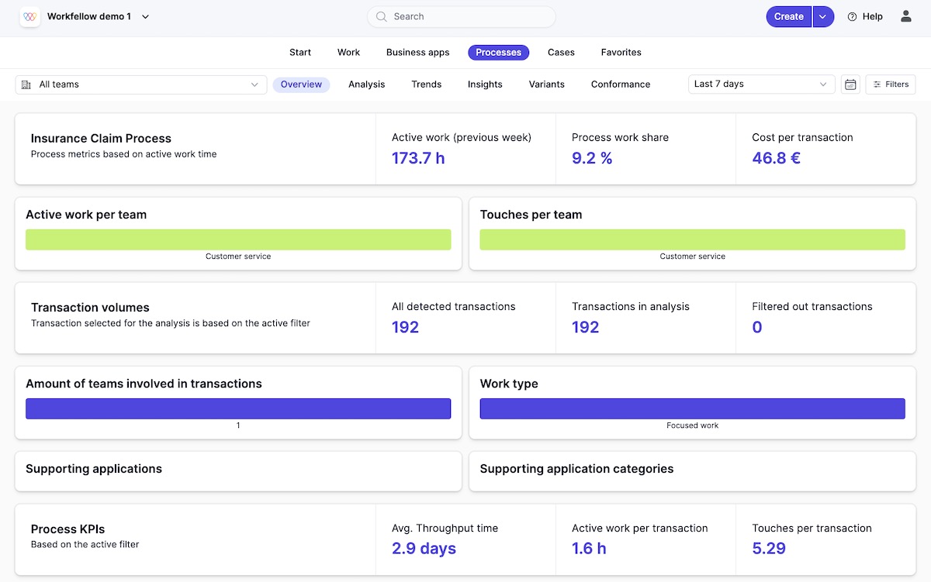Select the Trends view option
Image resolution: width=931 pixels, height=582 pixels.
pyautogui.click(x=426, y=84)
